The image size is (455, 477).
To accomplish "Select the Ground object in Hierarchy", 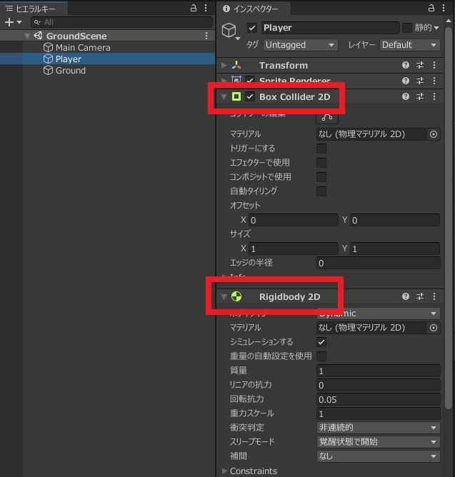I will (x=64, y=70).
